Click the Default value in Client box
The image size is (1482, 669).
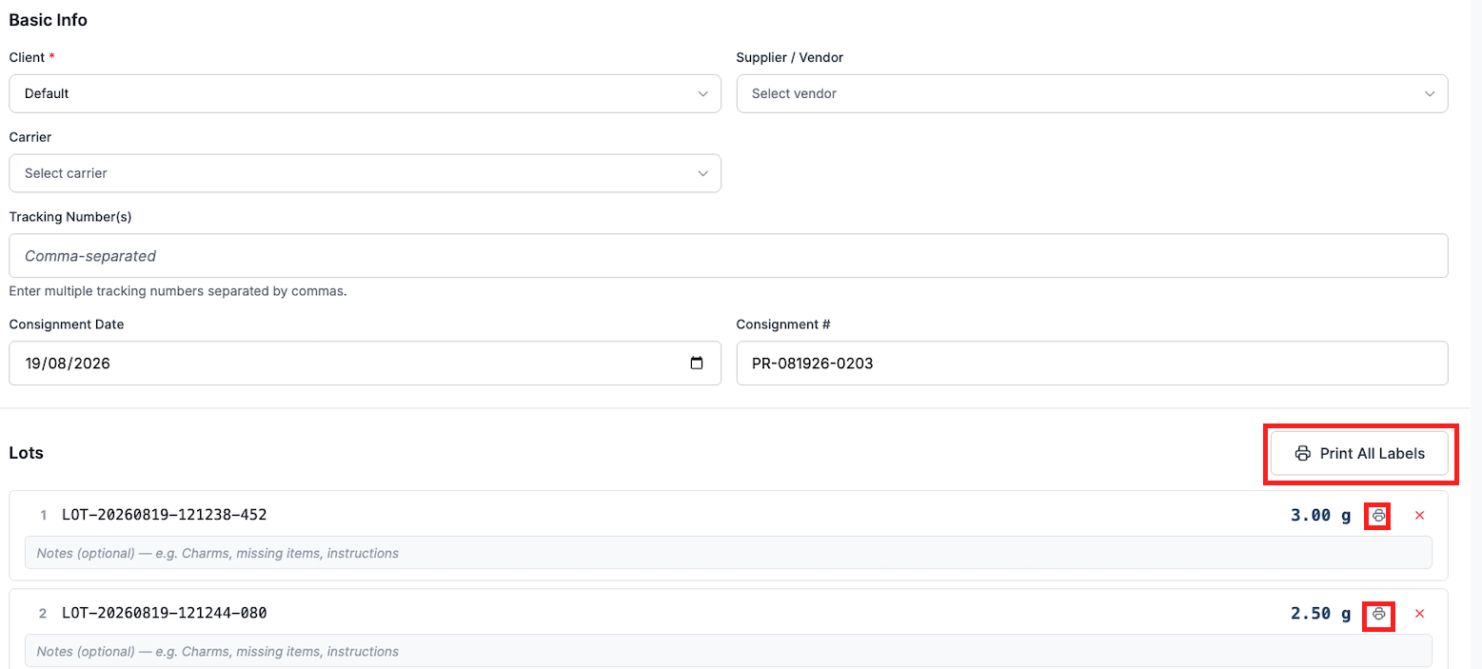coord(47,94)
